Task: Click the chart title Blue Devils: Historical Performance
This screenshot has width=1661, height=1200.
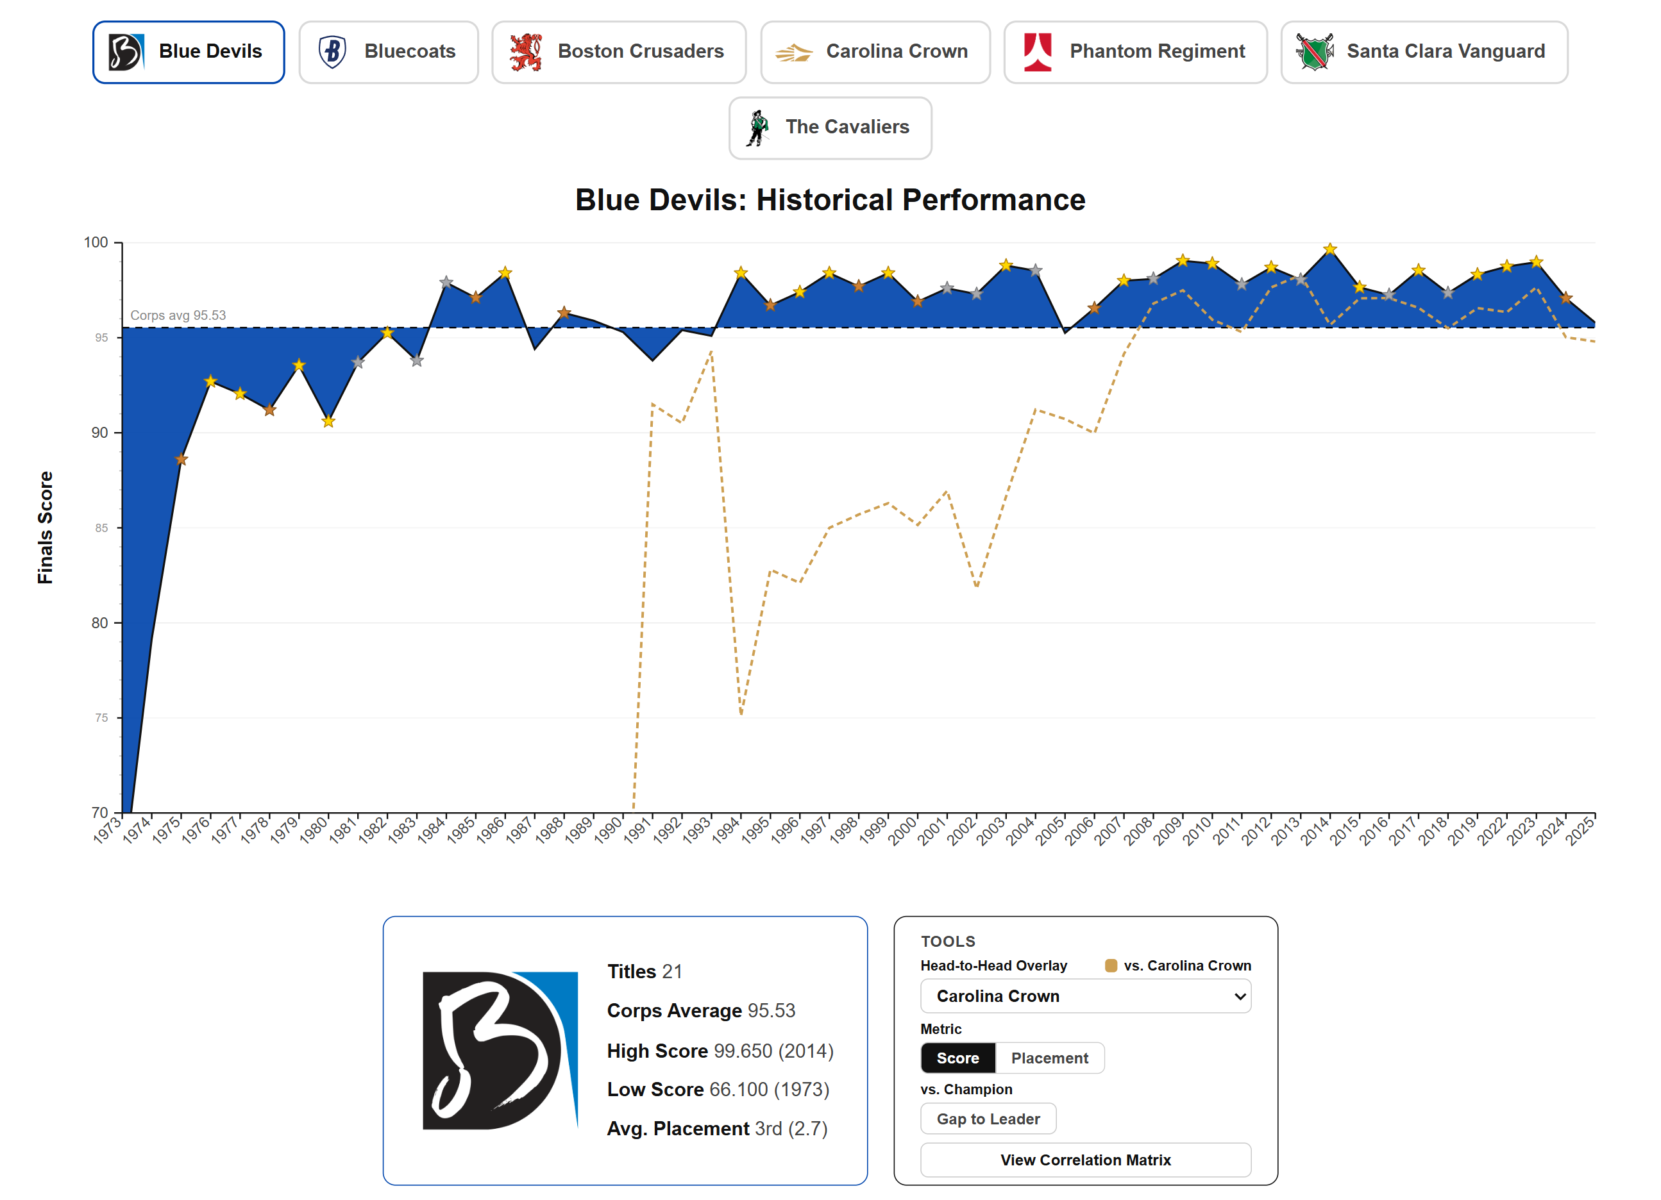Action: (x=830, y=200)
